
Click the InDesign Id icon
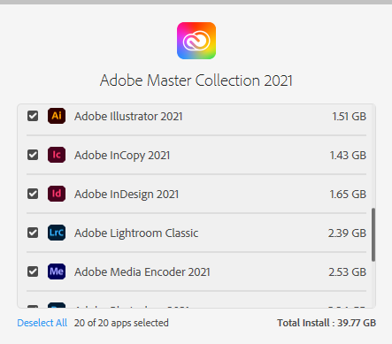click(x=57, y=194)
